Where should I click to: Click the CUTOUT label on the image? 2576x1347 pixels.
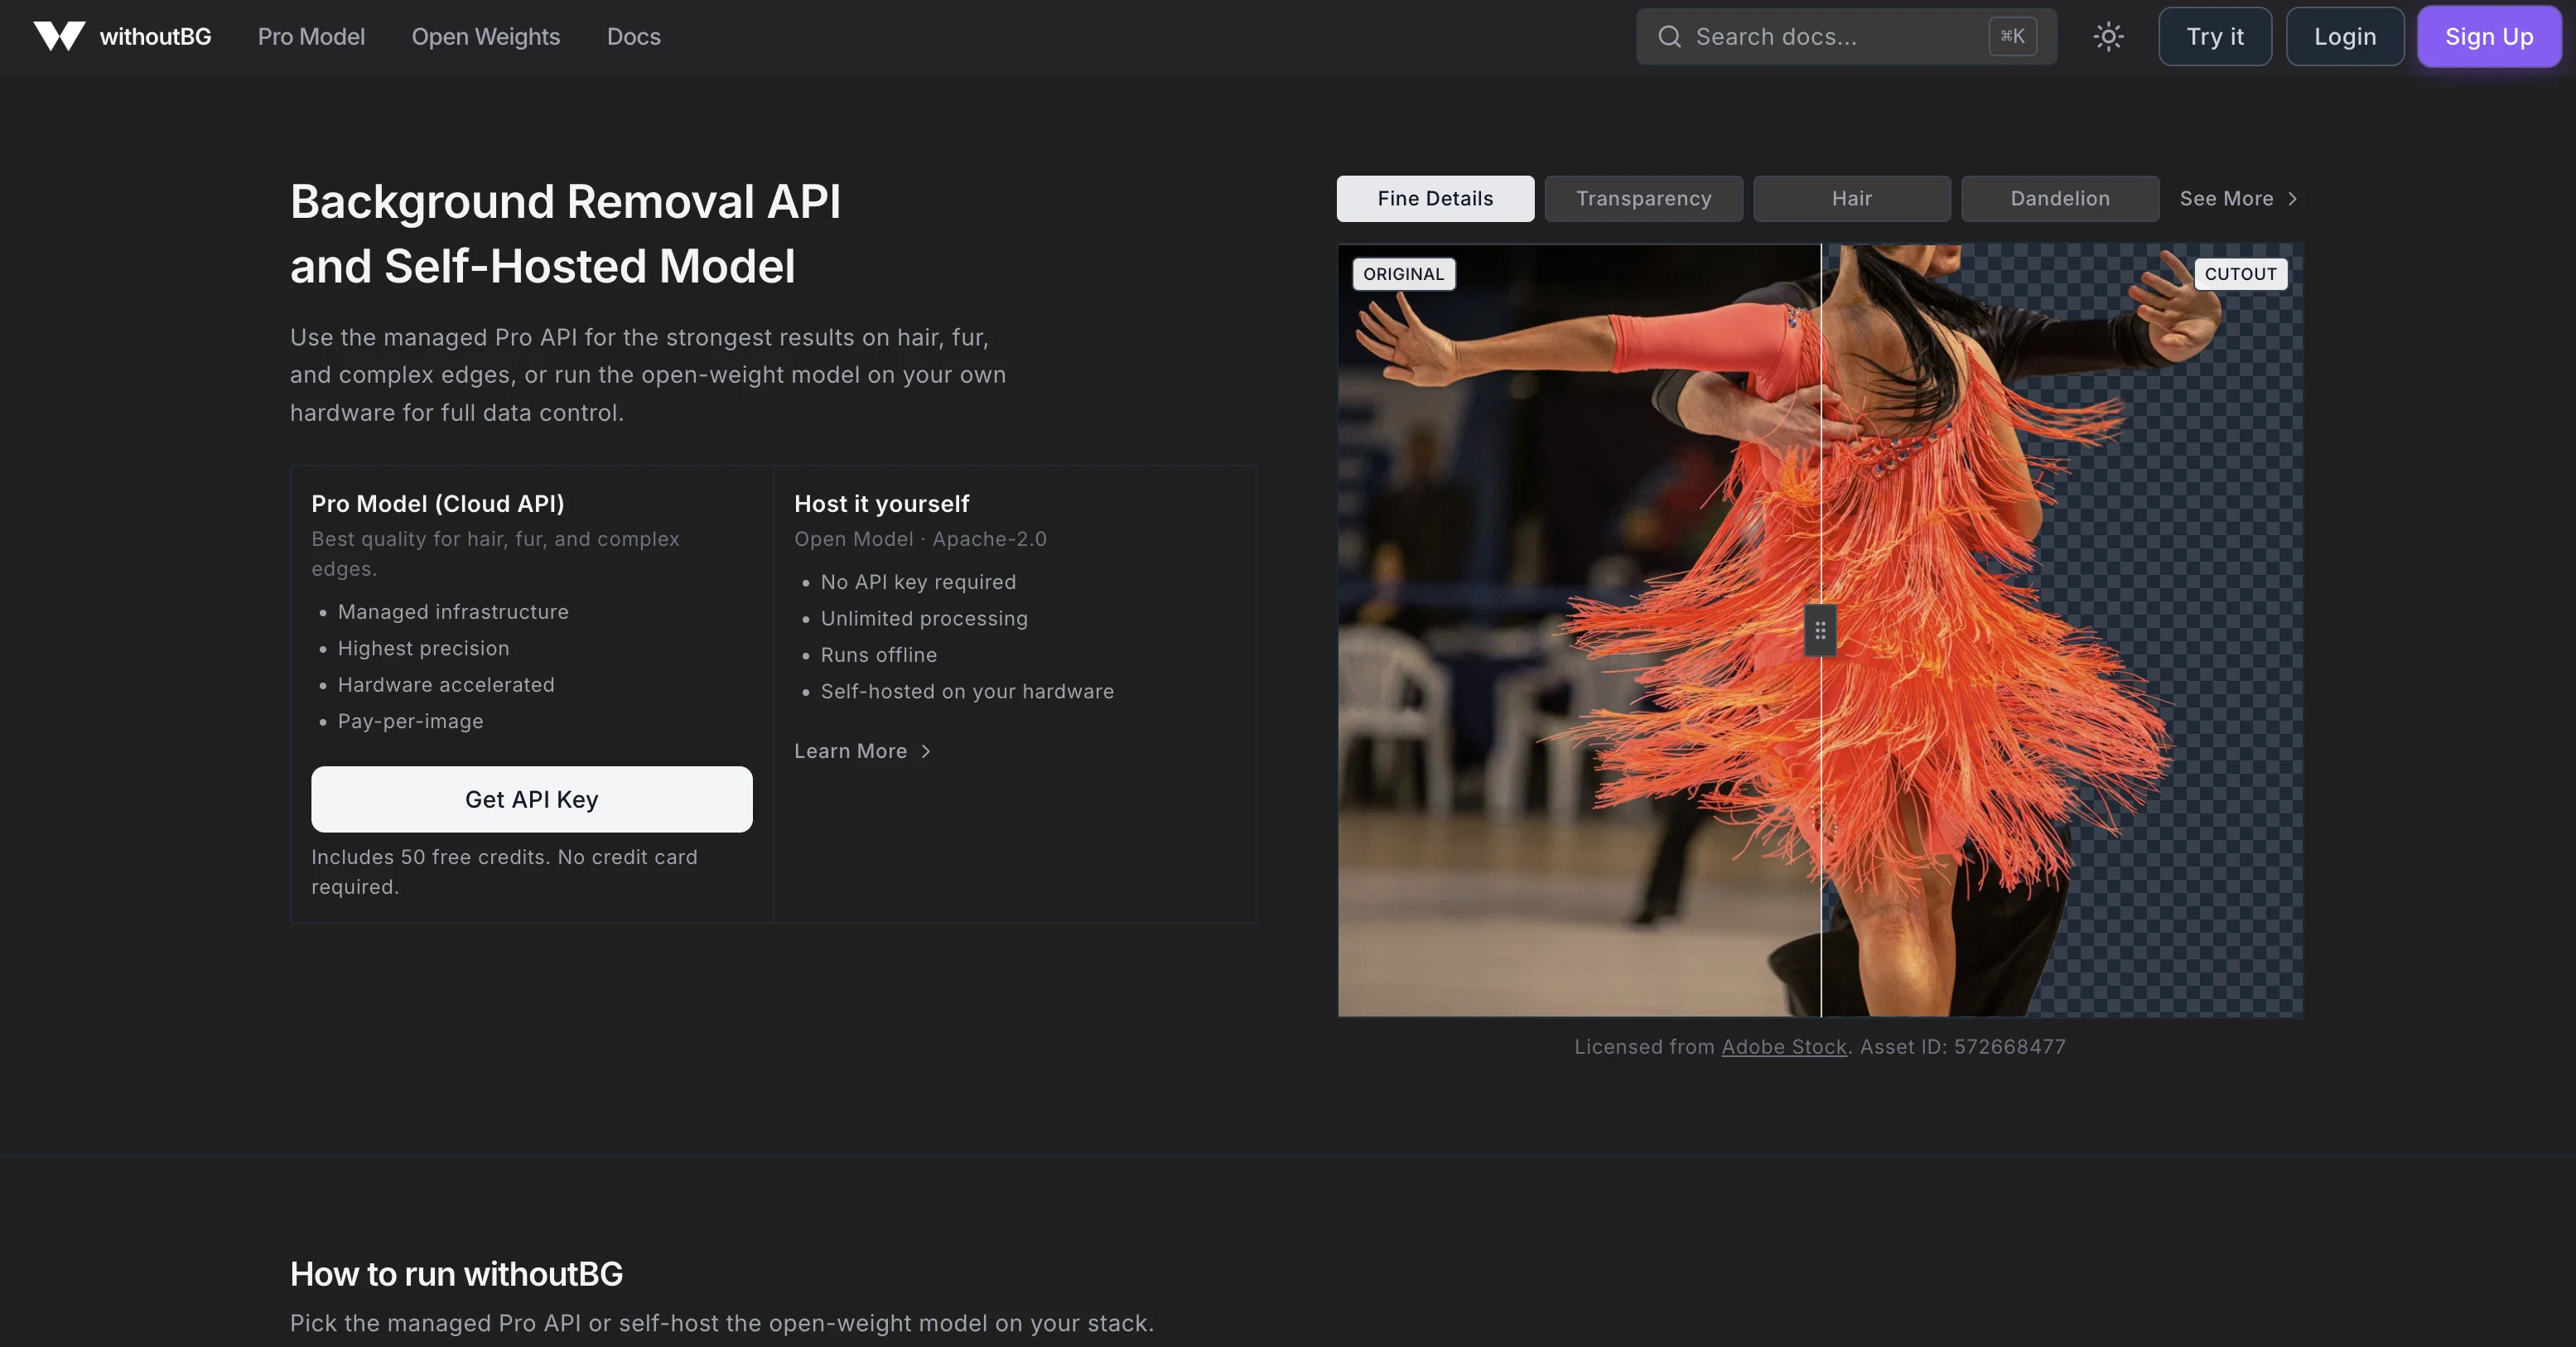(x=2240, y=274)
